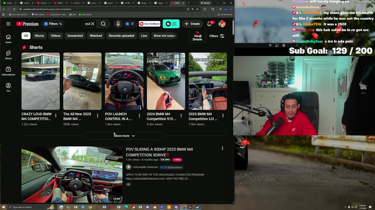This screenshot has width=375, height=210.
Task: Click the Windows Start button
Action: 3,207
